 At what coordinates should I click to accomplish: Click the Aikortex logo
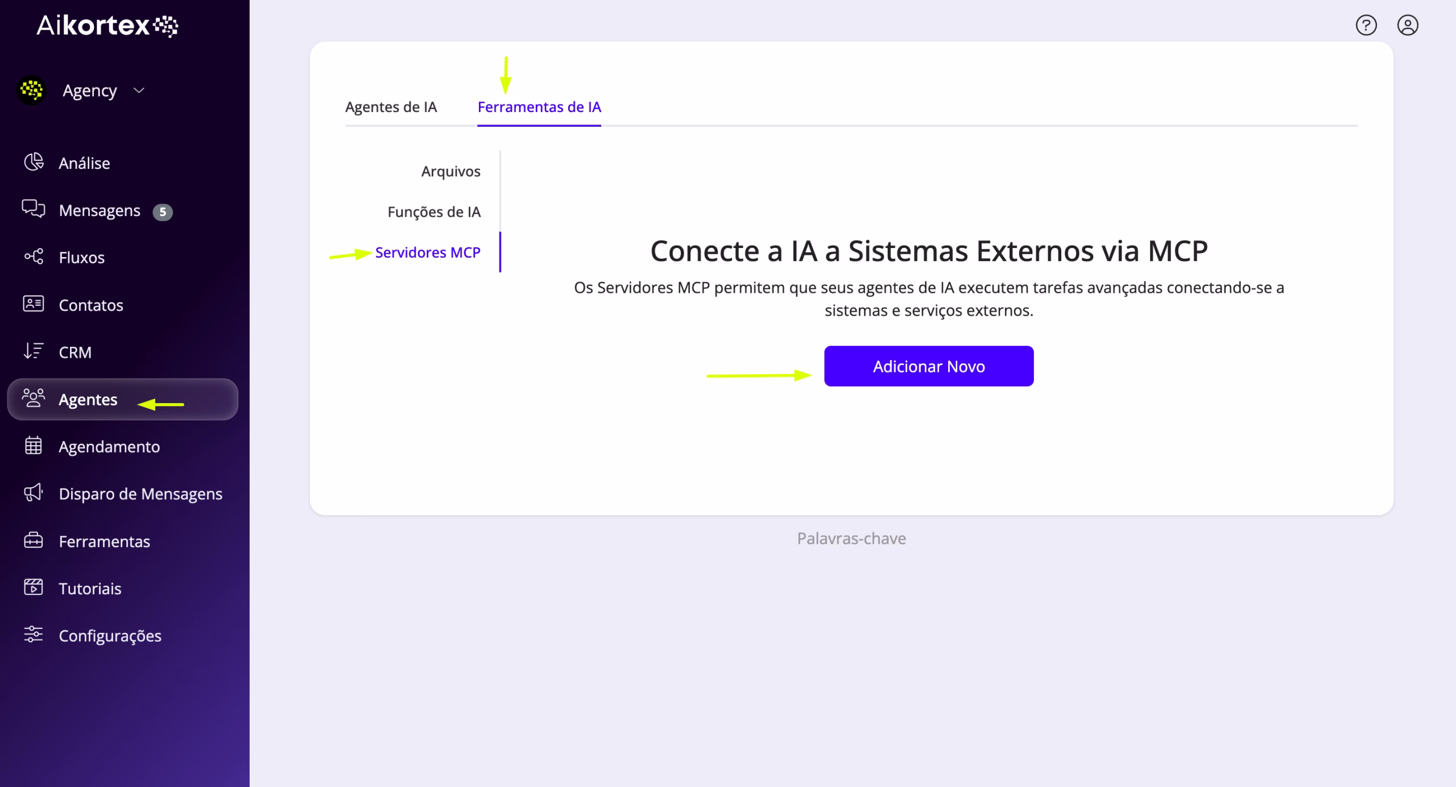click(x=107, y=26)
